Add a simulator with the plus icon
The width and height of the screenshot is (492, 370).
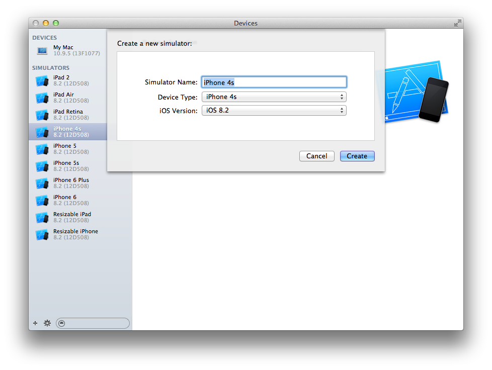tap(35, 323)
